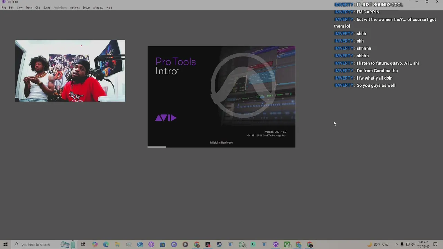
Task: Switch to Pro Tools taskbar icon
Action: click(x=276, y=245)
